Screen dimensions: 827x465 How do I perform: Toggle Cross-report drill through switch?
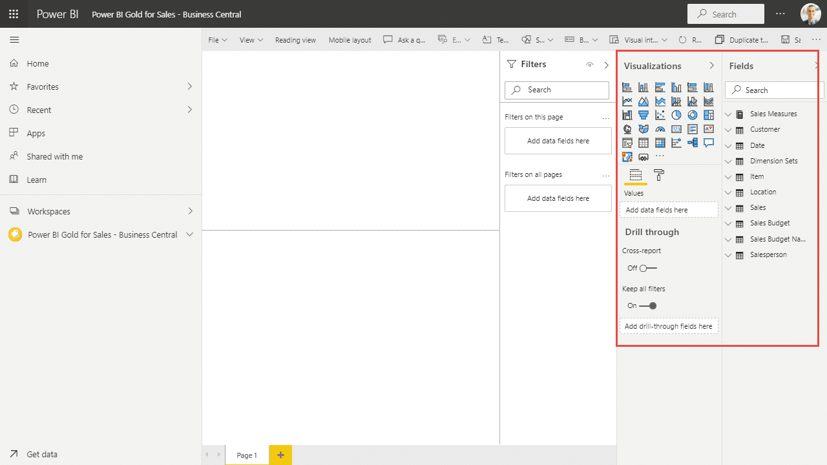click(648, 268)
